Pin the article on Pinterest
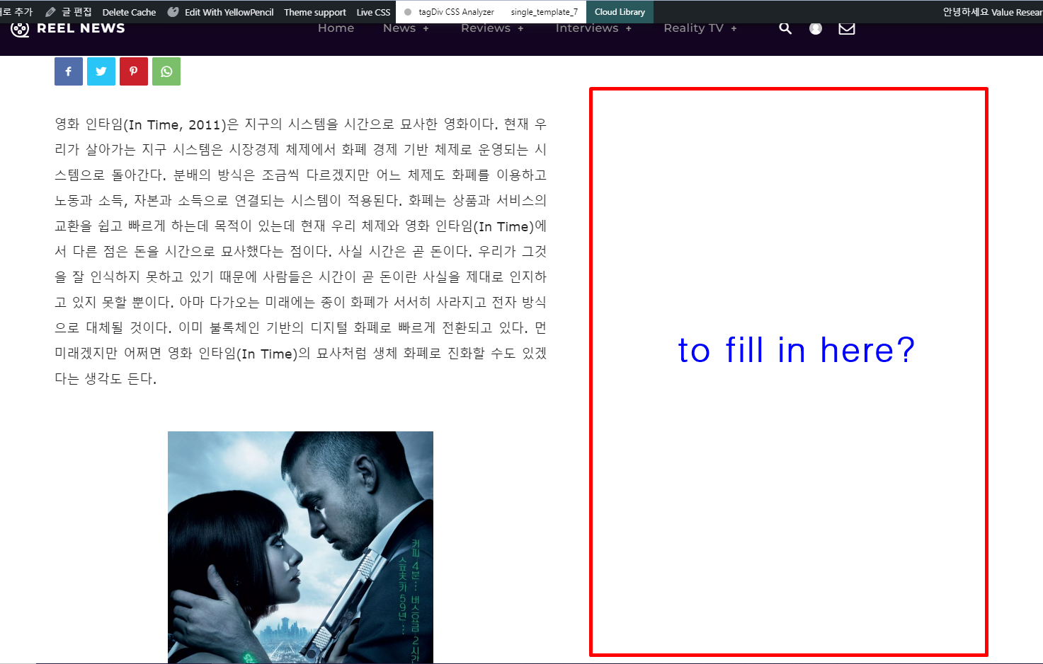The width and height of the screenshot is (1043, 664). 134,71
